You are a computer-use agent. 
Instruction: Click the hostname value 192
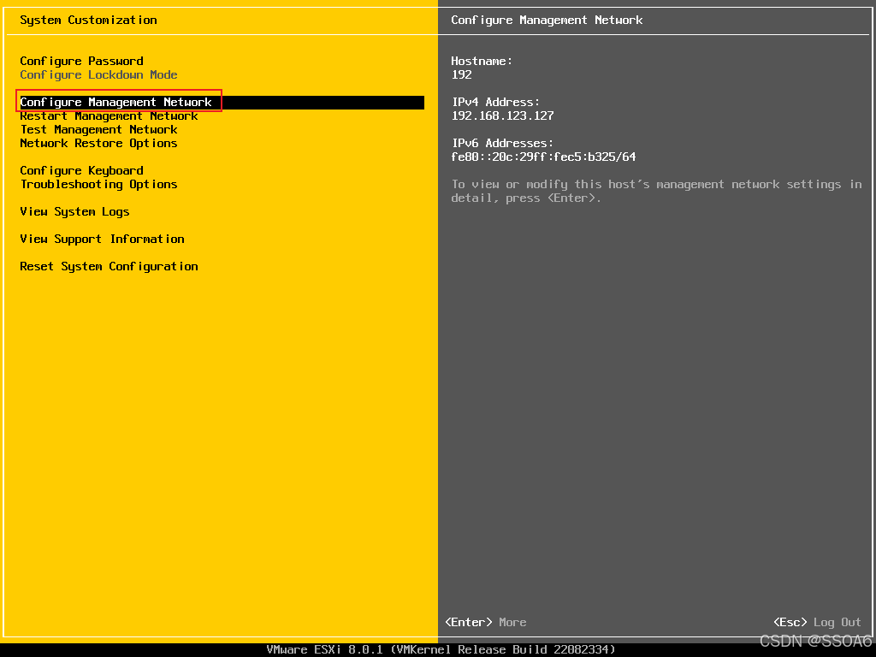[461, 75]
